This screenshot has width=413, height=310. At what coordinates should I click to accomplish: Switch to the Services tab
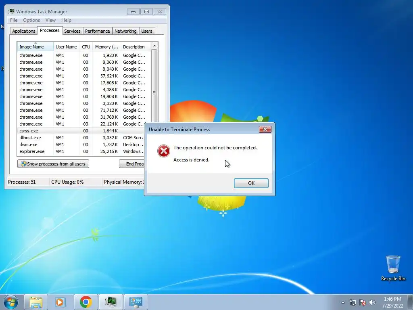tap(73, 31)
